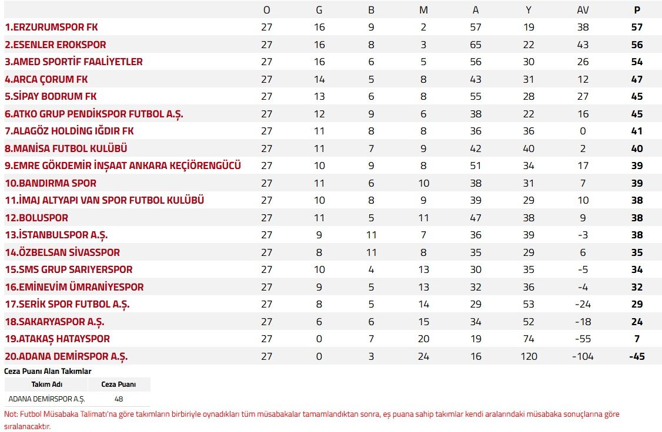The width and height of the screenshot is (662, 432).
Task: Select the Boluspor team link
Action: pos(36,218)
